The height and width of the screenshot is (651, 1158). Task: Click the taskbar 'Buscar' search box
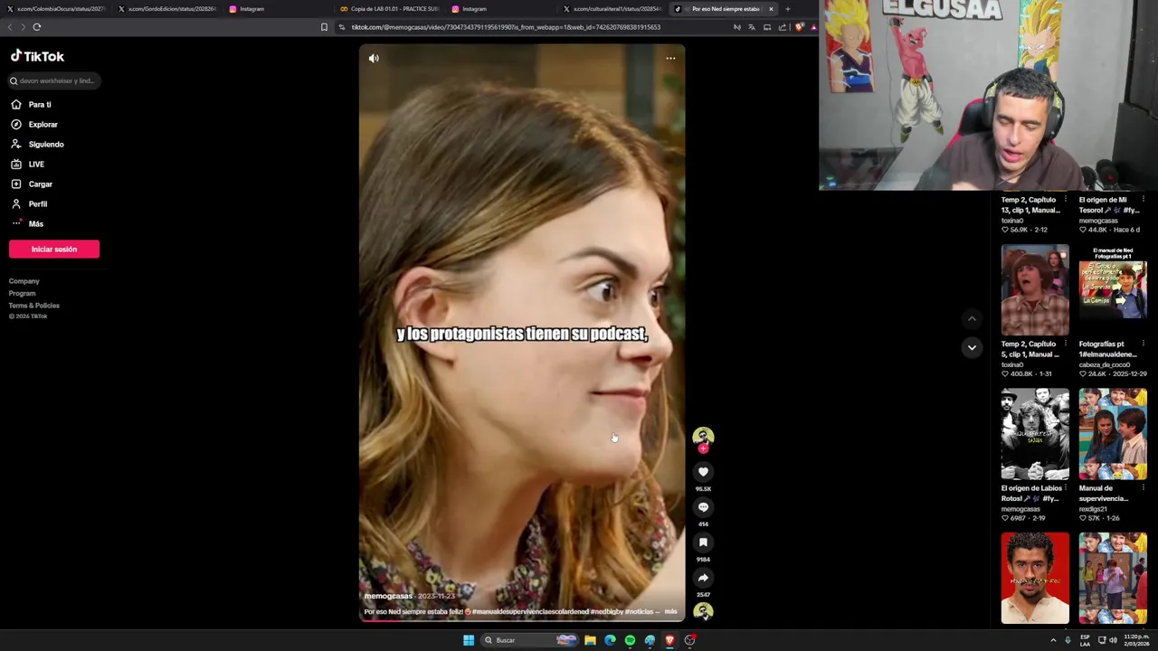coord(530,640)
